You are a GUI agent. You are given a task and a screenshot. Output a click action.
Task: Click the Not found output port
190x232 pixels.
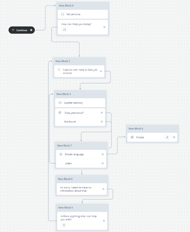point(102,121)
